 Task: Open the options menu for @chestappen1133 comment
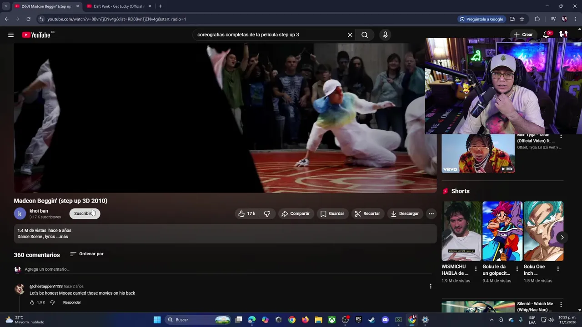[431, 286]
